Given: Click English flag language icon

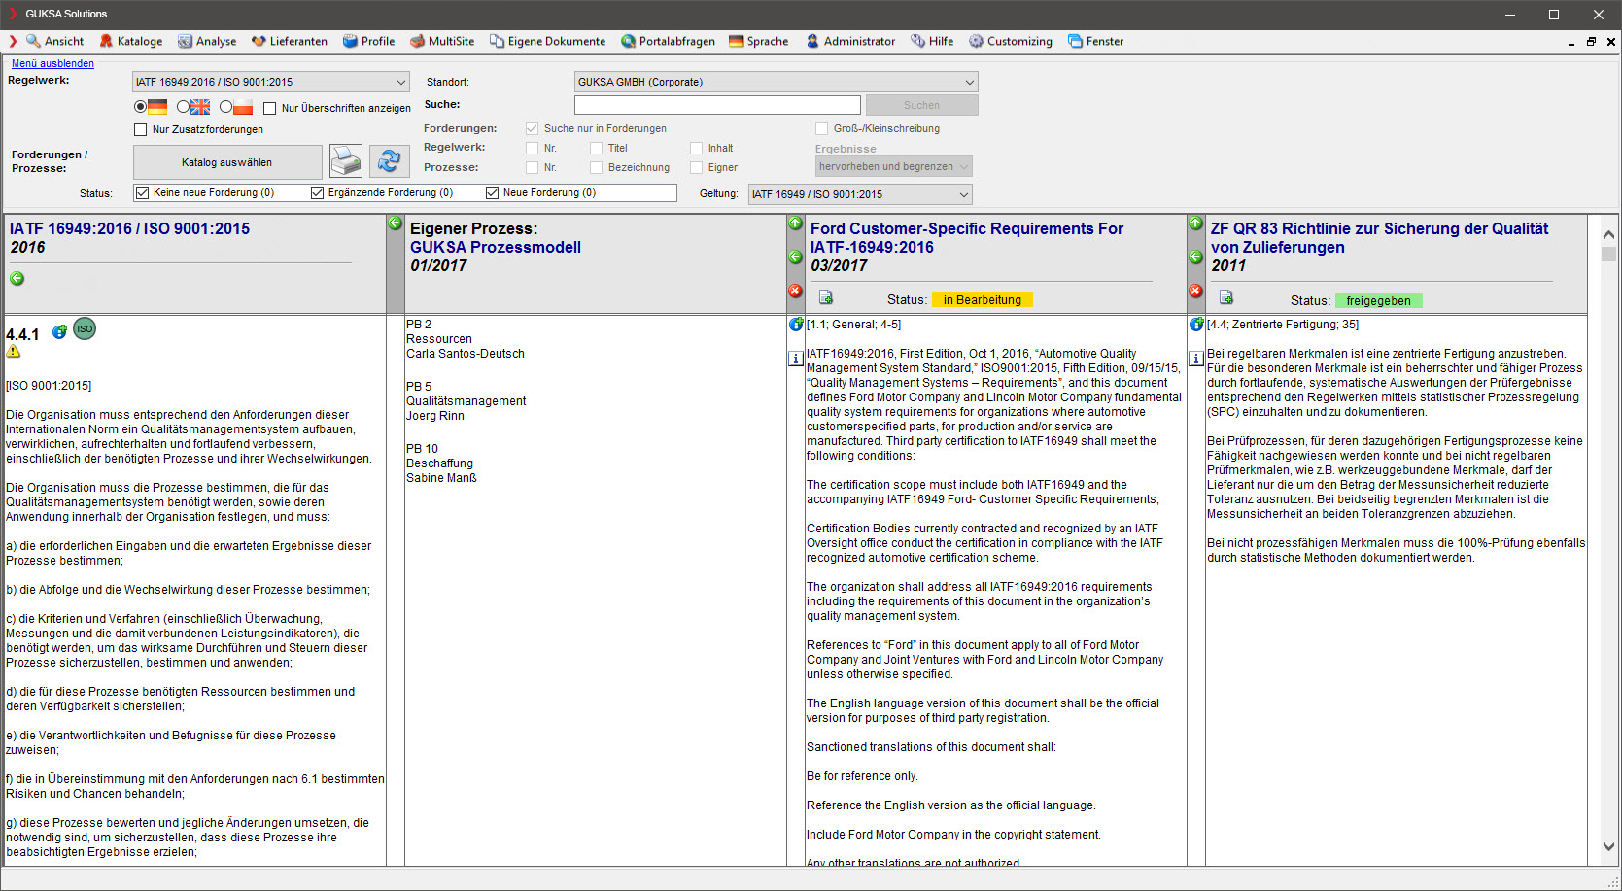Looking at the screenshot, I should click(200, 107).
